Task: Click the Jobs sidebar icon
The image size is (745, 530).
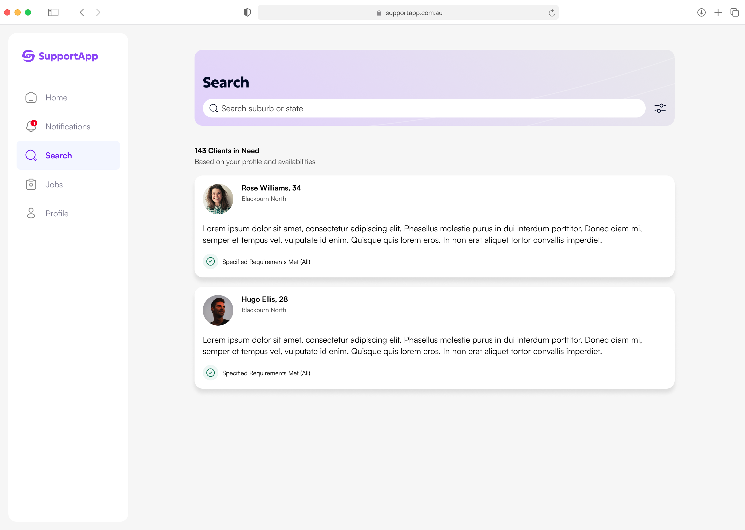Action: (x=32, y=184)
